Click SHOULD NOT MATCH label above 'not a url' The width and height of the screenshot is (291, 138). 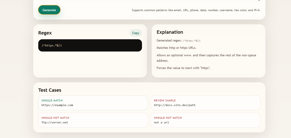pyautogui.click(x=168, y=118)
